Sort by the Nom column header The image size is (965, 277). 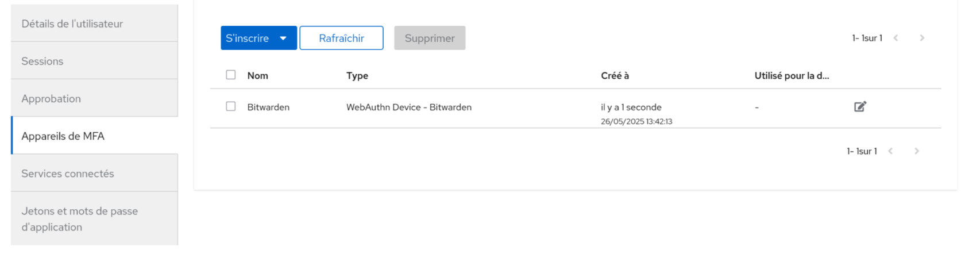pyautogui.click(x=258, y=76)
